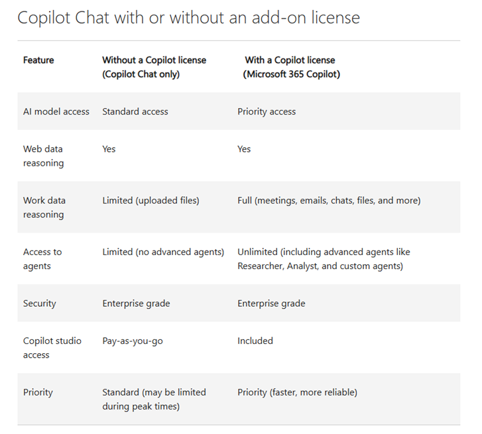Click the Feature column header

click(38, 60)
